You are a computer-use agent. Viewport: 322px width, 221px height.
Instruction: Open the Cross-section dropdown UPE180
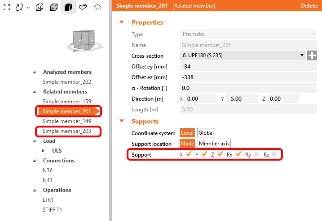tap(243, 55)
